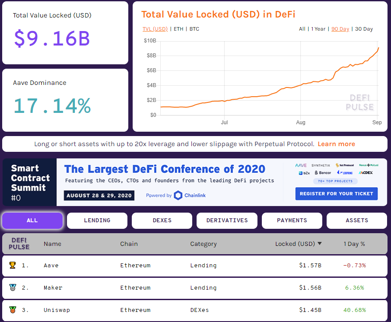Image resolution: width=391 pixels, height=322 pixels.
Task: Click the Smart Contract Summit logo
Action: (x=30, y=182)
